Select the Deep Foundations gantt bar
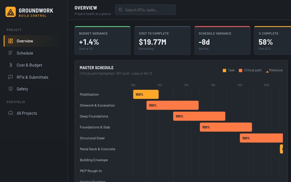 pyautogui.click(x=199, y=116)
